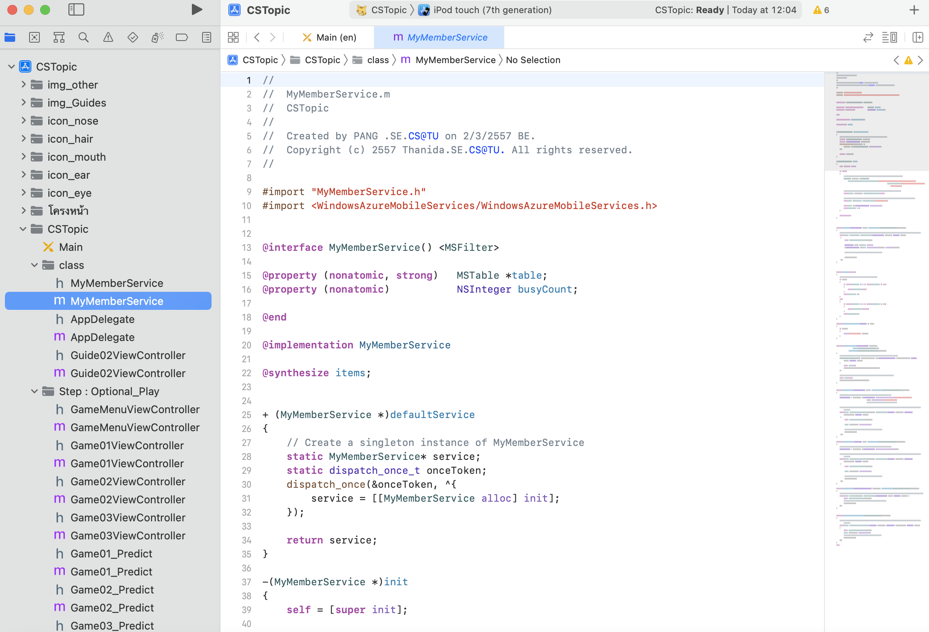The height and width of the screenshot is (632, 929).
Task: Open the related items grid menu
Action: tap(233, 38)
